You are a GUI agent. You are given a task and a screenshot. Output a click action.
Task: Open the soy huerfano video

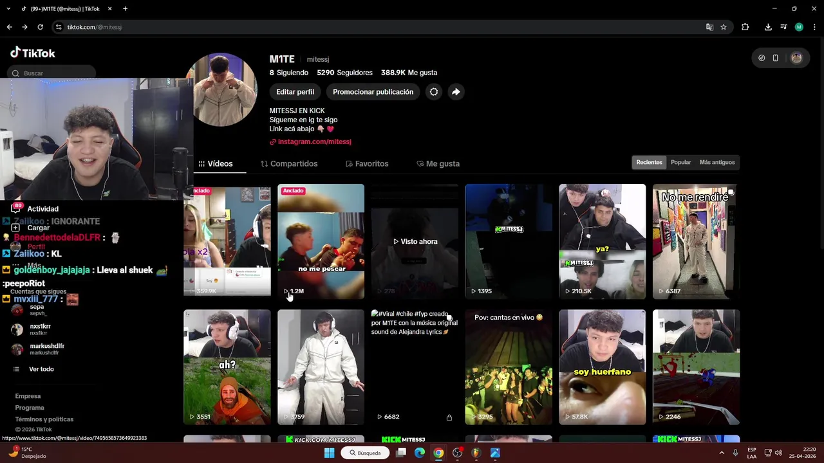click(602, 367)
